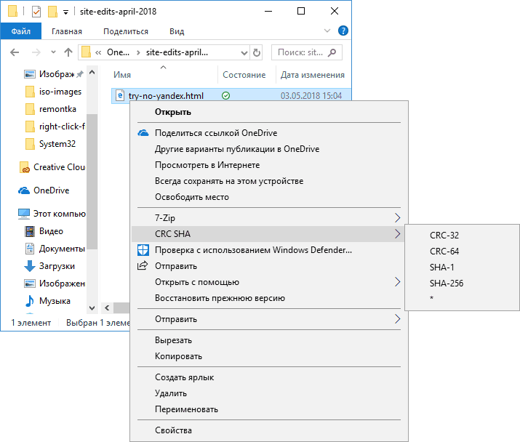The height and width of the screenshot is (442, 520).
Task: Click the address bar breadcrumb overflow chevron
Action: (x=98, y=52)
